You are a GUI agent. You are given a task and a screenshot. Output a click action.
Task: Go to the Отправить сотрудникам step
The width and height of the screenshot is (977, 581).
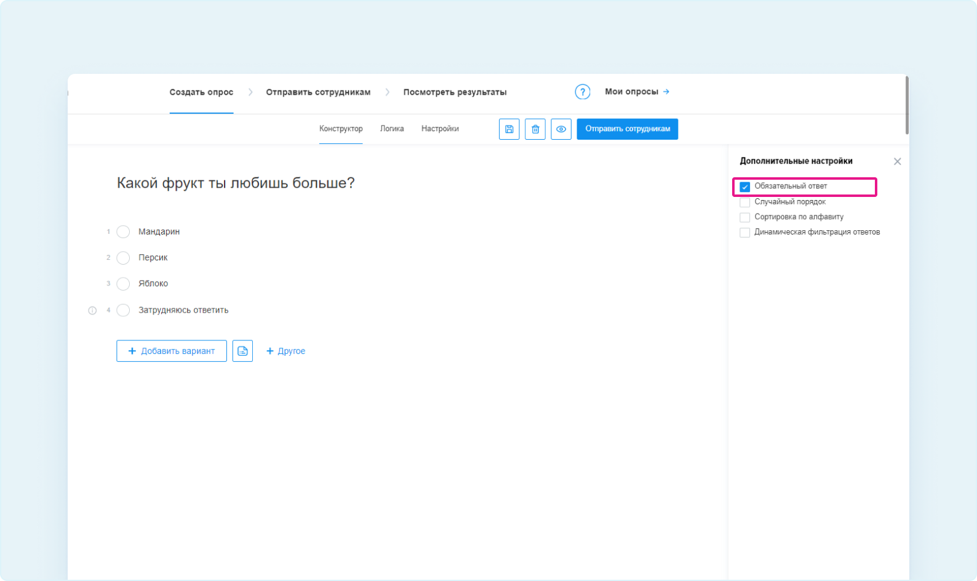[x=318, y=92]
